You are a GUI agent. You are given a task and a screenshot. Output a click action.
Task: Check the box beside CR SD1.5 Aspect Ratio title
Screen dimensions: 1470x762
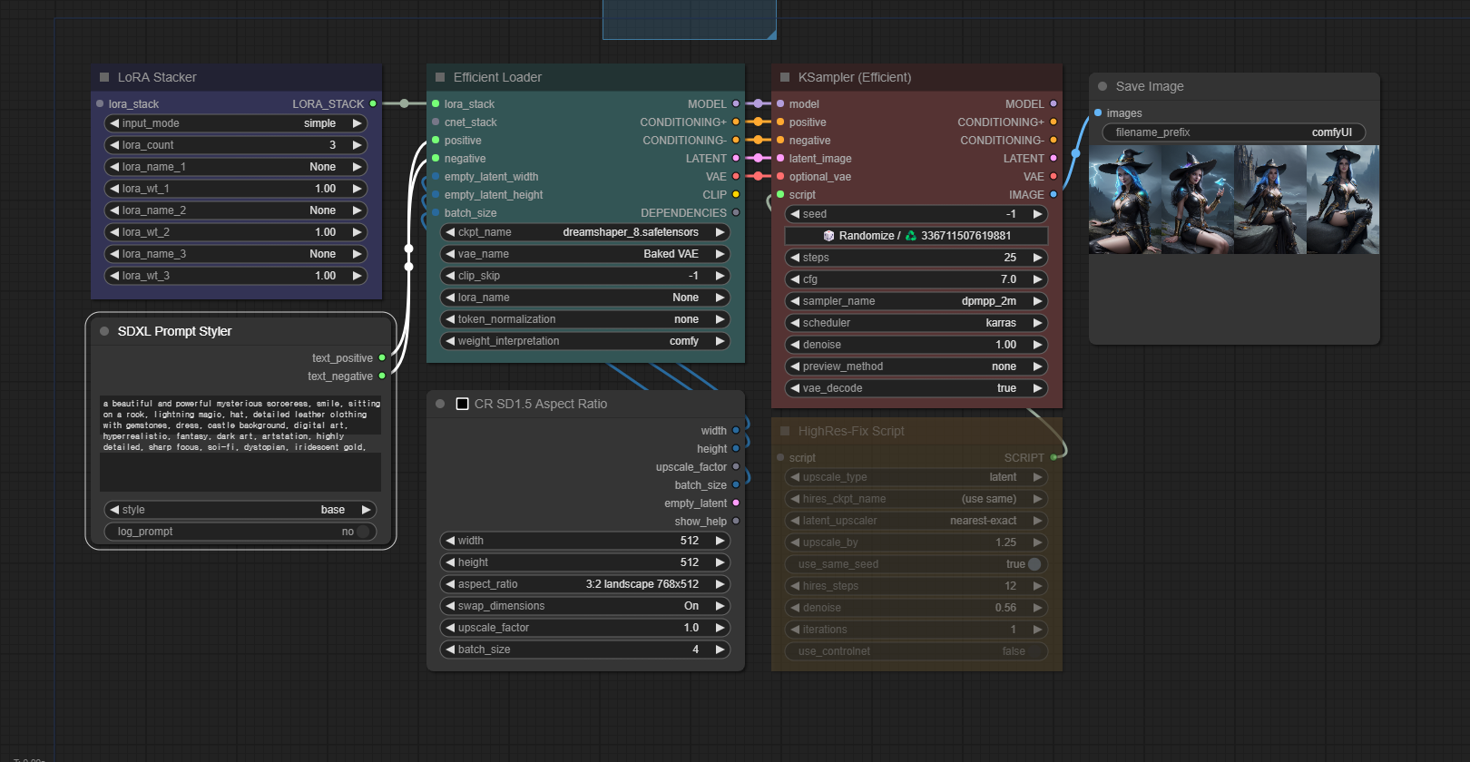coord(462,404)
